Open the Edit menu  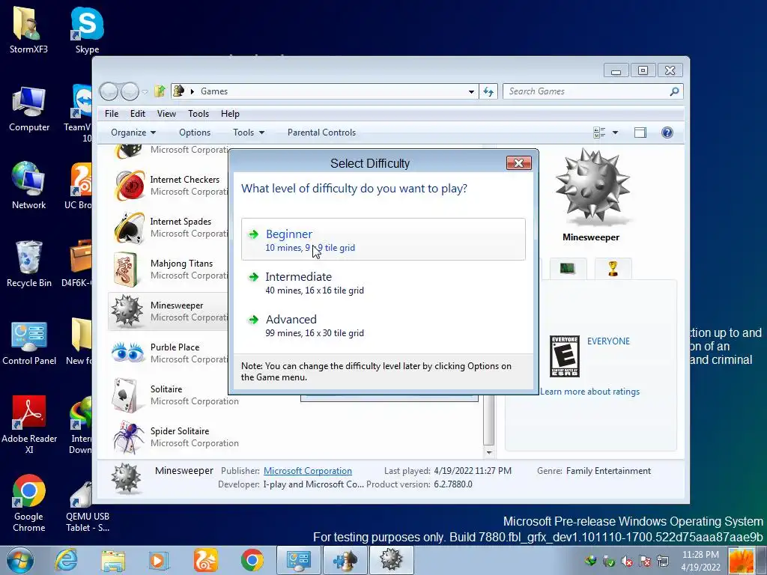(x=138, y=114)
